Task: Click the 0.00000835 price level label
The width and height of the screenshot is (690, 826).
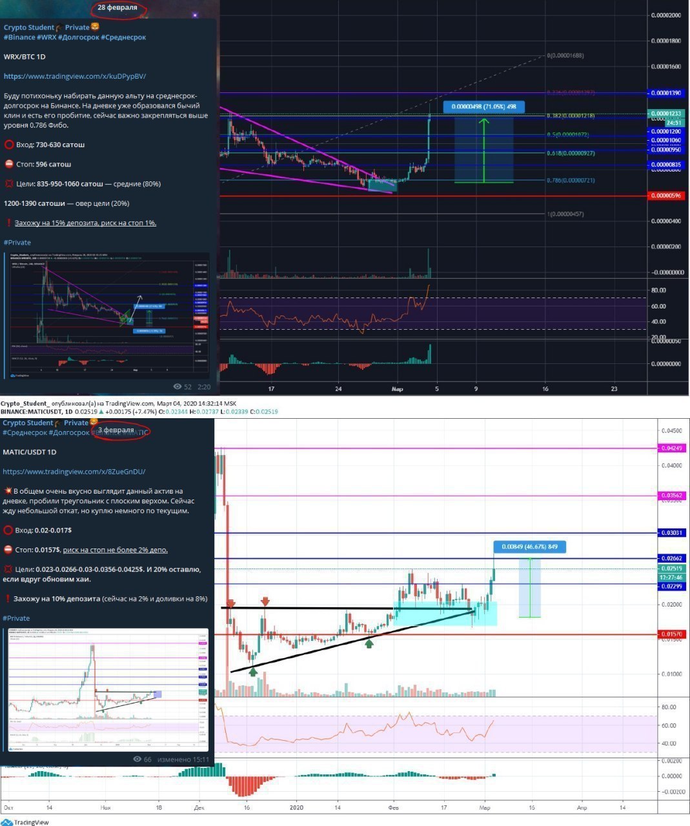Action: point(665,165)
